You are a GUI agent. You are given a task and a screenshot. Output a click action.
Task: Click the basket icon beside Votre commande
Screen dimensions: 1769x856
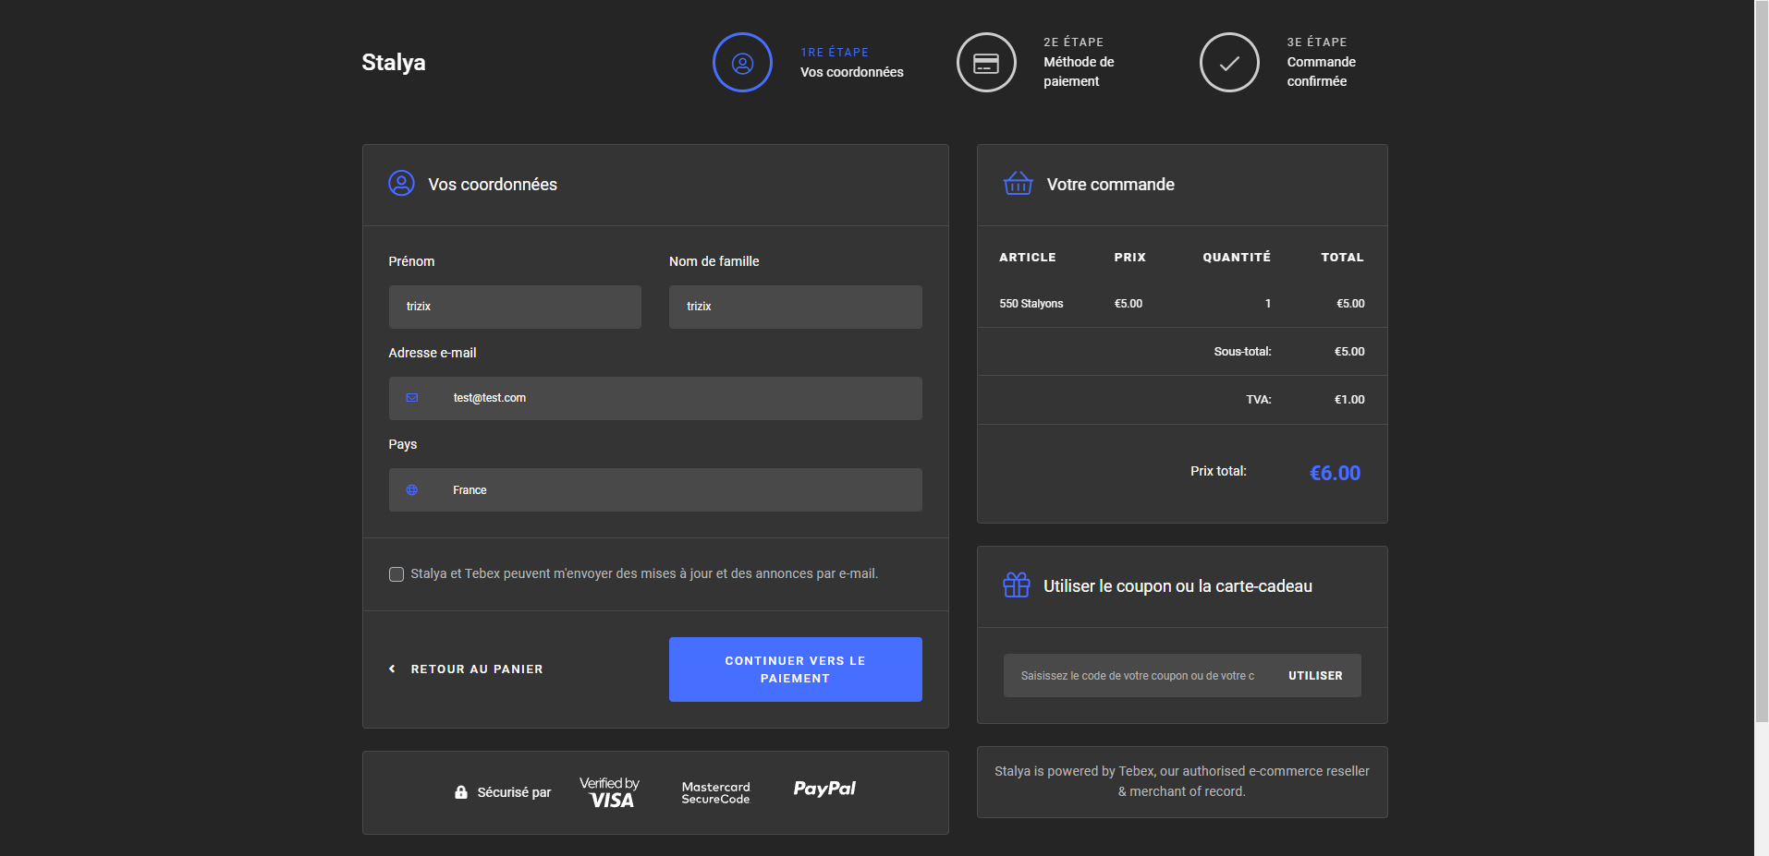1018,184
